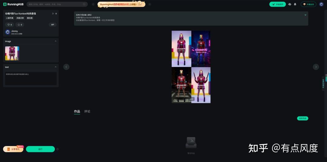The width and height of the screenshot is (327, 162).
Task: Click the green 开始创作 button
Action: [x=277, y=4]
